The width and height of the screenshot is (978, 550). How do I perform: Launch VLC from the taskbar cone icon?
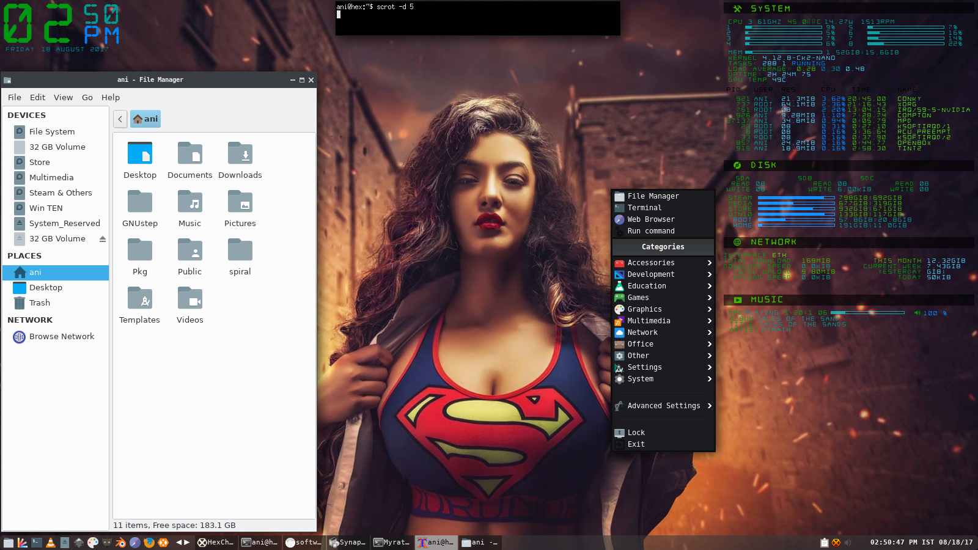pos(51,543)
